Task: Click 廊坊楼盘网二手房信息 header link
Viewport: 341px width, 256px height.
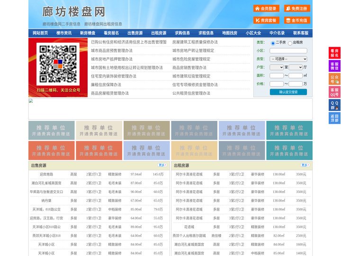Action: (x=62, y=24)
